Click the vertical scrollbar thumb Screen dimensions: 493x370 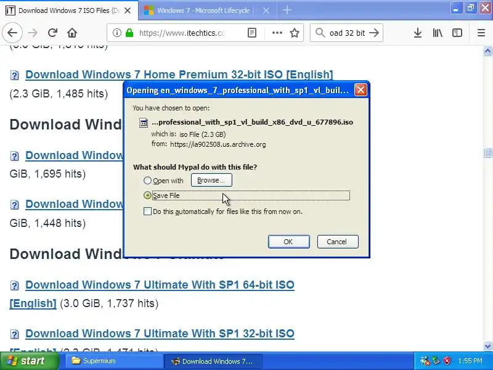[487, 152]
